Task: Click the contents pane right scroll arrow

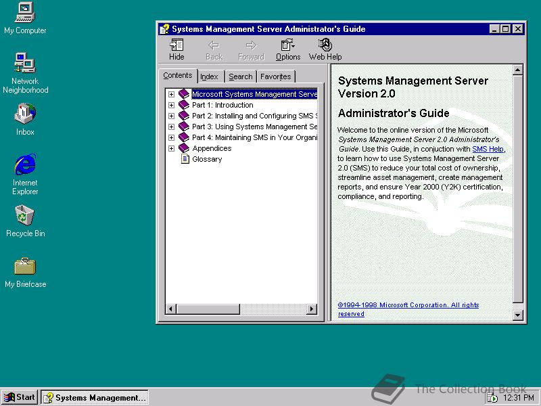Action: click(x=312, y=309)
